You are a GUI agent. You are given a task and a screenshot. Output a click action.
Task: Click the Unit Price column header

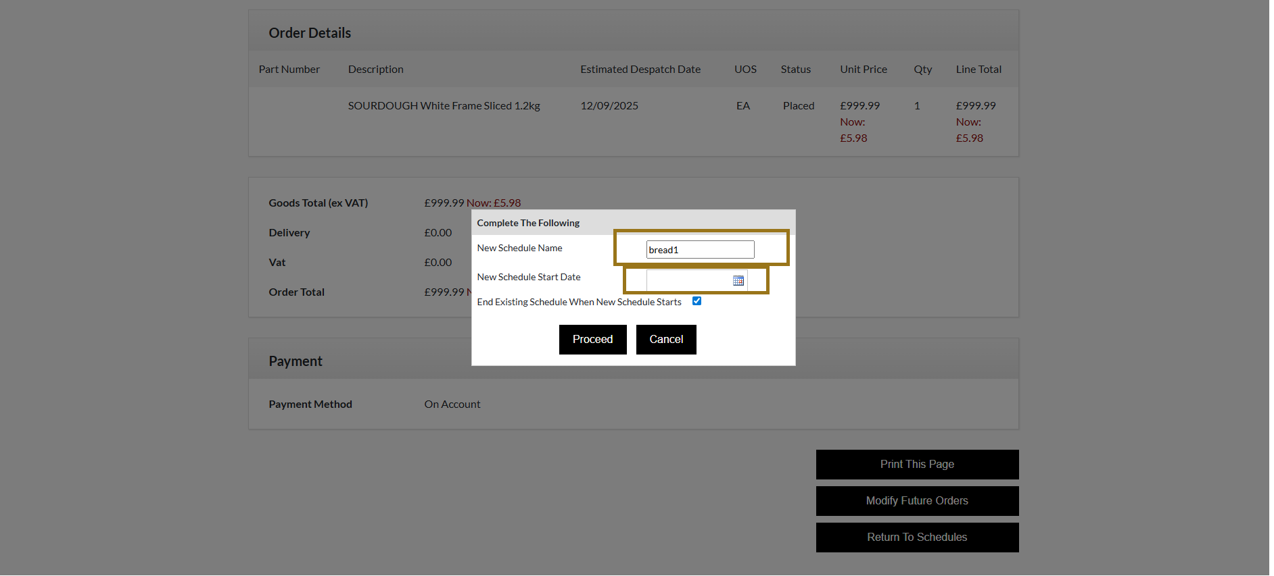click(x=864, y=69)
